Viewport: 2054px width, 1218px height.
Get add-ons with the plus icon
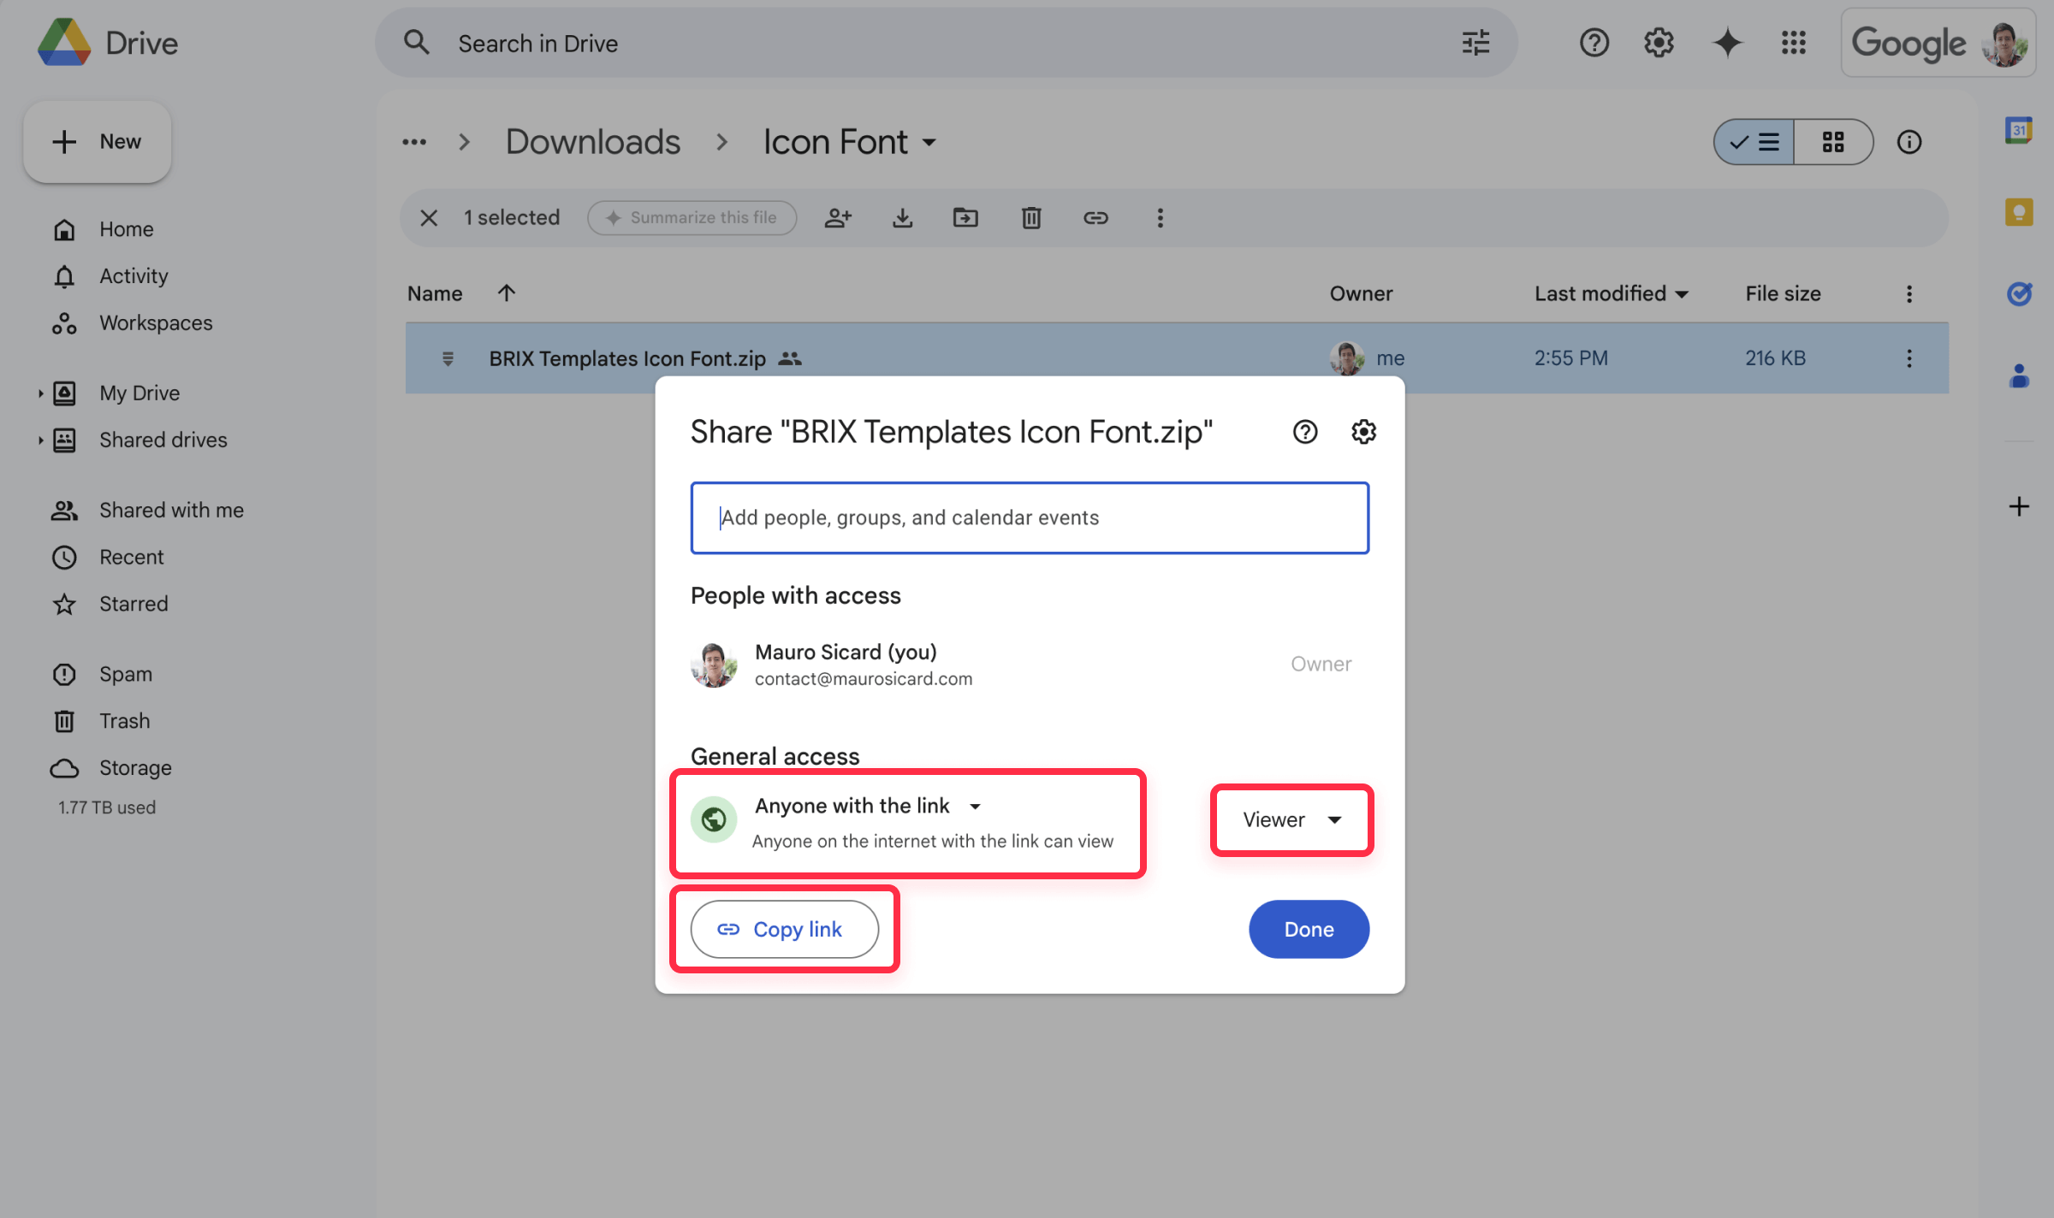click(2018, 506)
